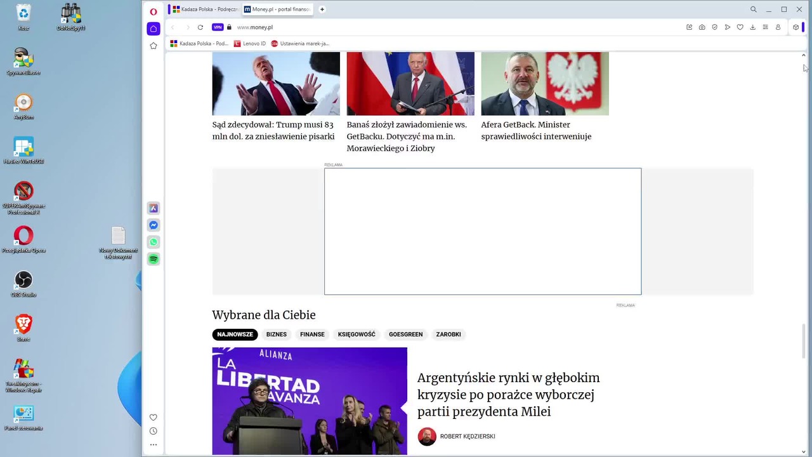Open the snapshot camera tool in the toolbar
Screen dimensions: 812x457
point(702,27)
